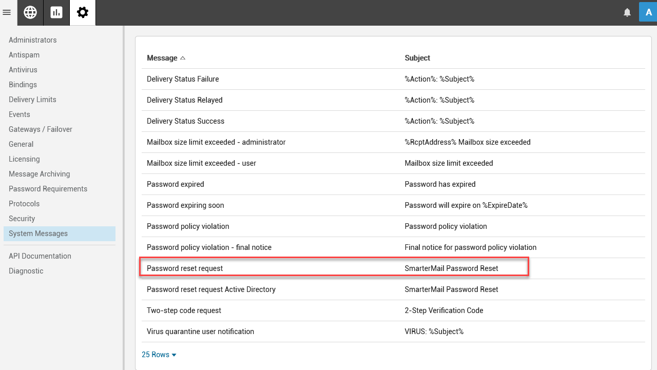Go to Antispam settings

point(24,55)
